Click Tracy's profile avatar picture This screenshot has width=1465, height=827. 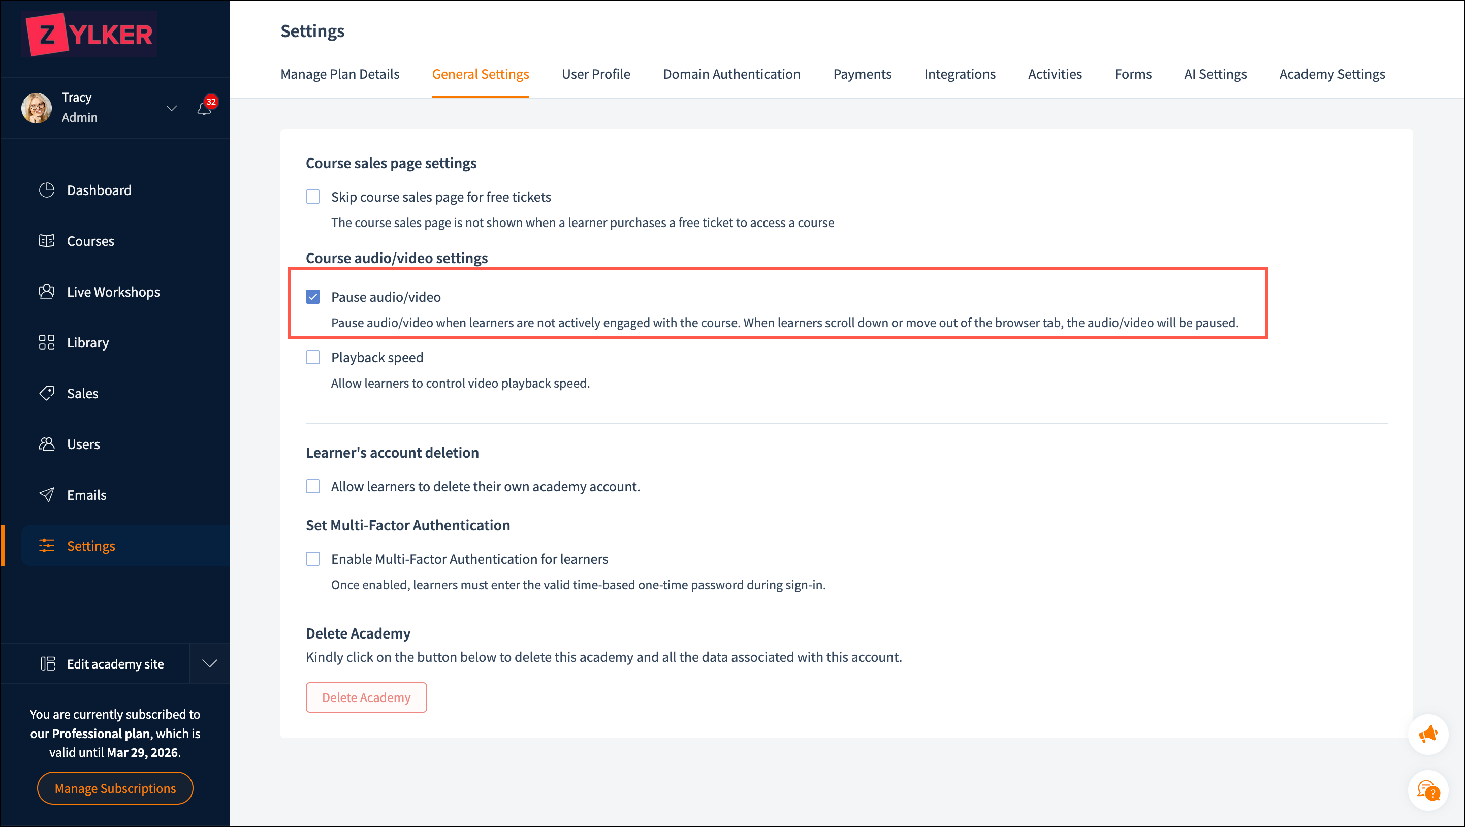37,108
